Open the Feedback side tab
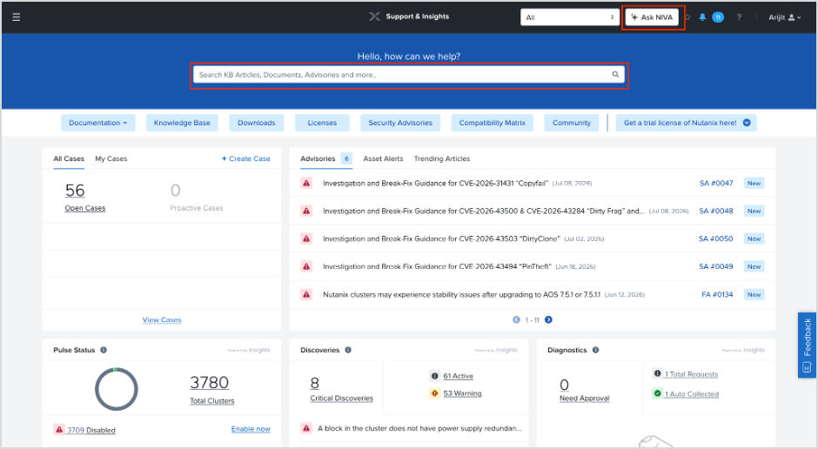Viewport: 818px width, 449px height. click(x=807, y=345)
